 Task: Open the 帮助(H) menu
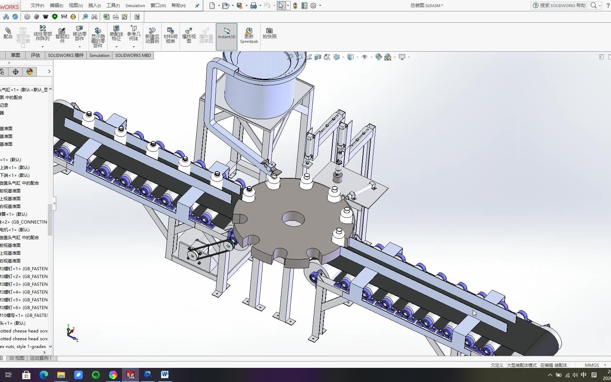coord(178,6)
